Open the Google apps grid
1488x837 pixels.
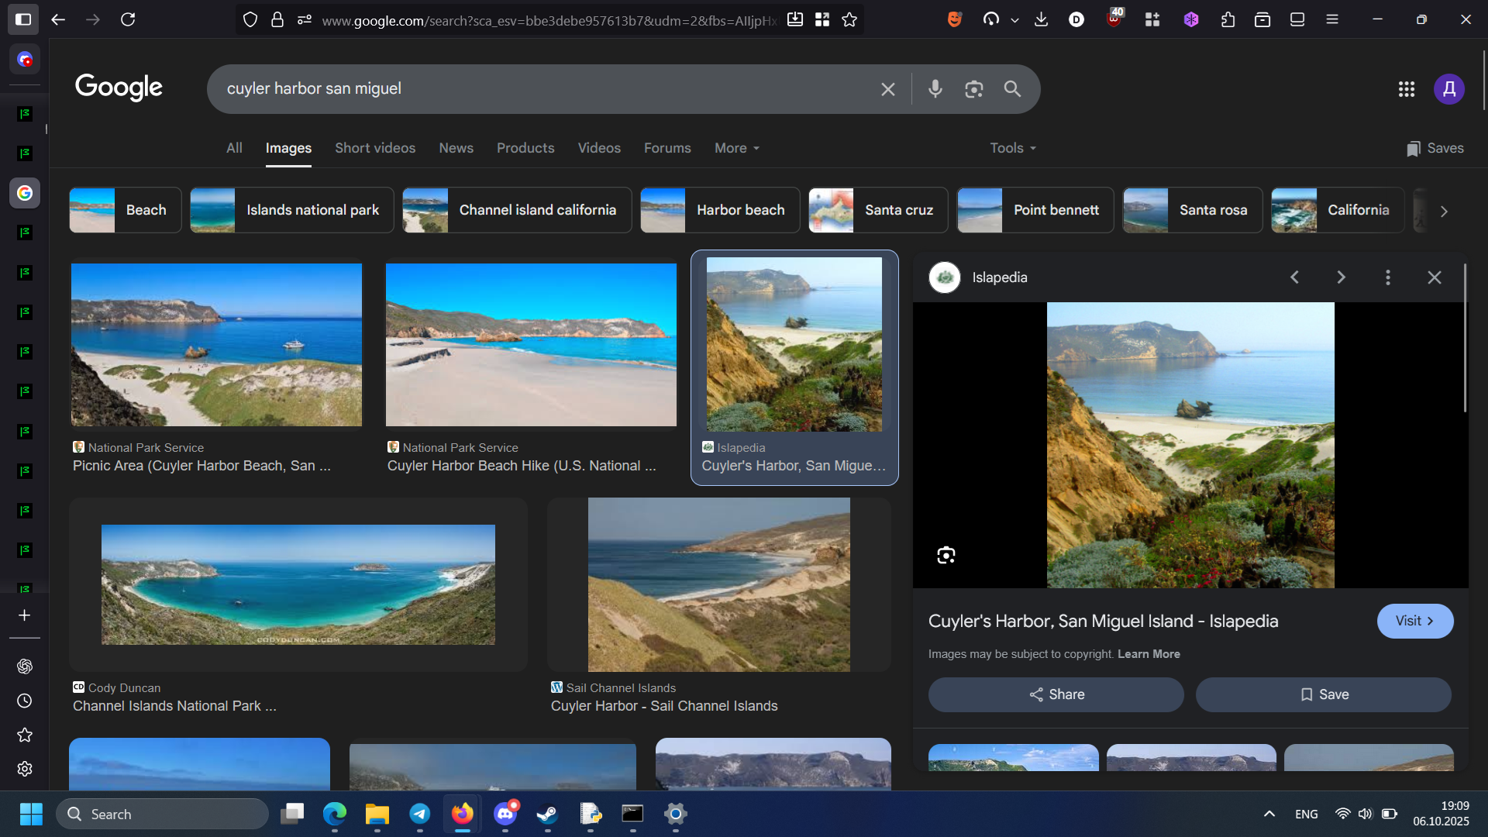(1407, 89)
